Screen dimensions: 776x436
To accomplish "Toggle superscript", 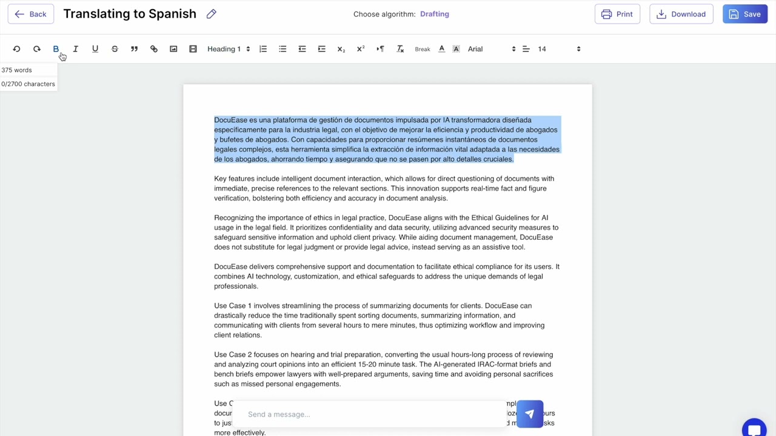I will 361,49.
